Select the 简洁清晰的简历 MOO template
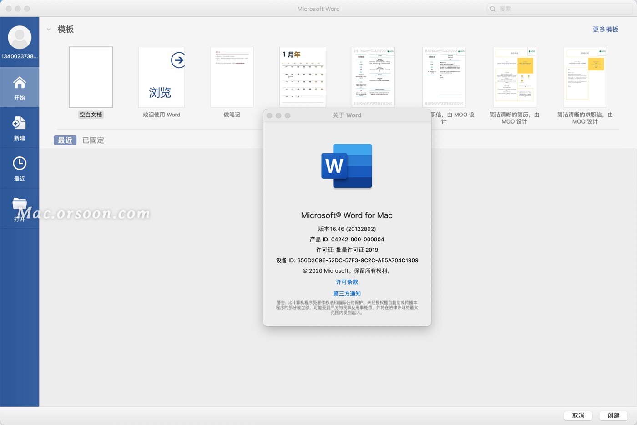The height and width of the screenshot is (425, 637). pos(515,77)
